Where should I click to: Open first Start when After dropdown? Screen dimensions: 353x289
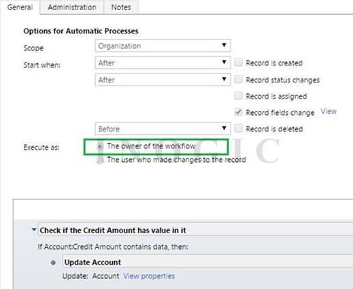[x=163, y=63]
